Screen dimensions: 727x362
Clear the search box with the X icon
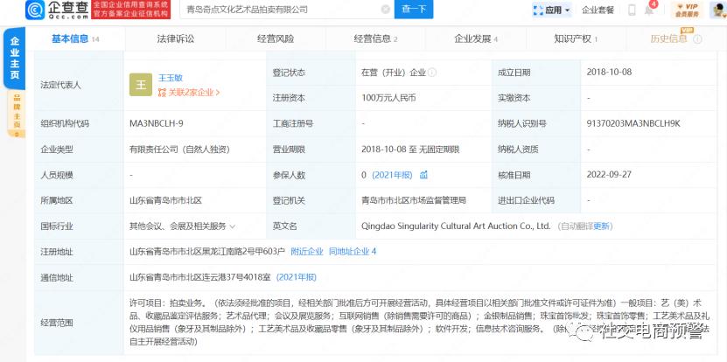coord(385,10)
